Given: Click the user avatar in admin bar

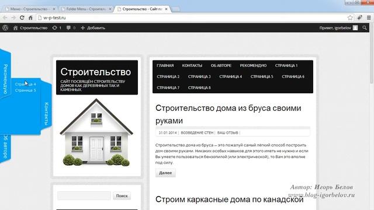Looking at the screenshot, I should [x=355, y=28].
